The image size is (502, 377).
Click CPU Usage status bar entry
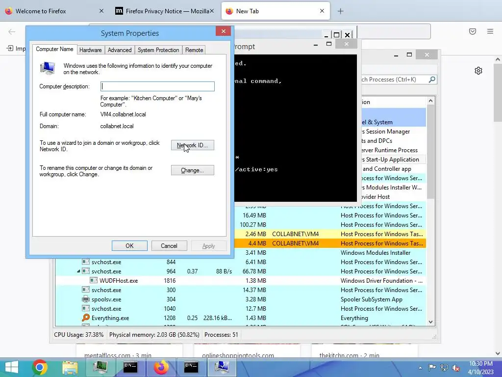pyautogui.click(x=78, y=335)
